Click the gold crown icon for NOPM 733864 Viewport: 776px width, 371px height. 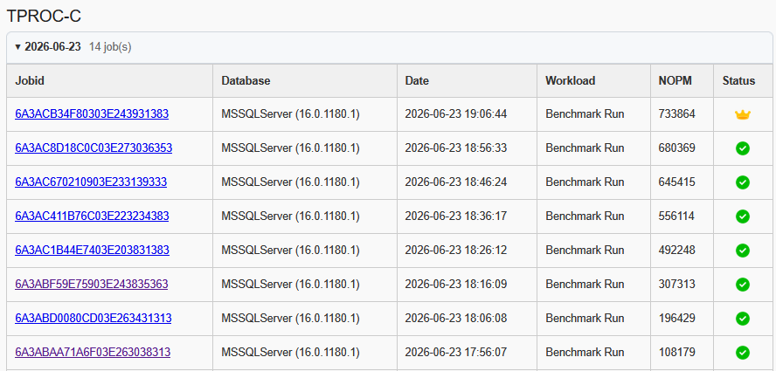tap(742, 114)
